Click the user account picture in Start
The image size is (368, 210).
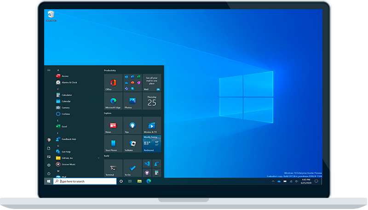pyautogui.click(x=49, y=140)
